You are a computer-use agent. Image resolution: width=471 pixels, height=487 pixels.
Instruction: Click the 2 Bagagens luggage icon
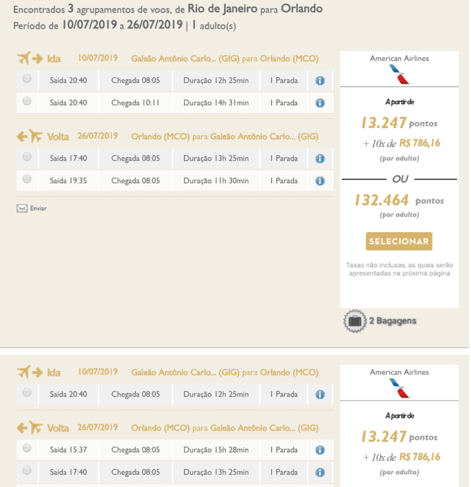coord(353,320)
